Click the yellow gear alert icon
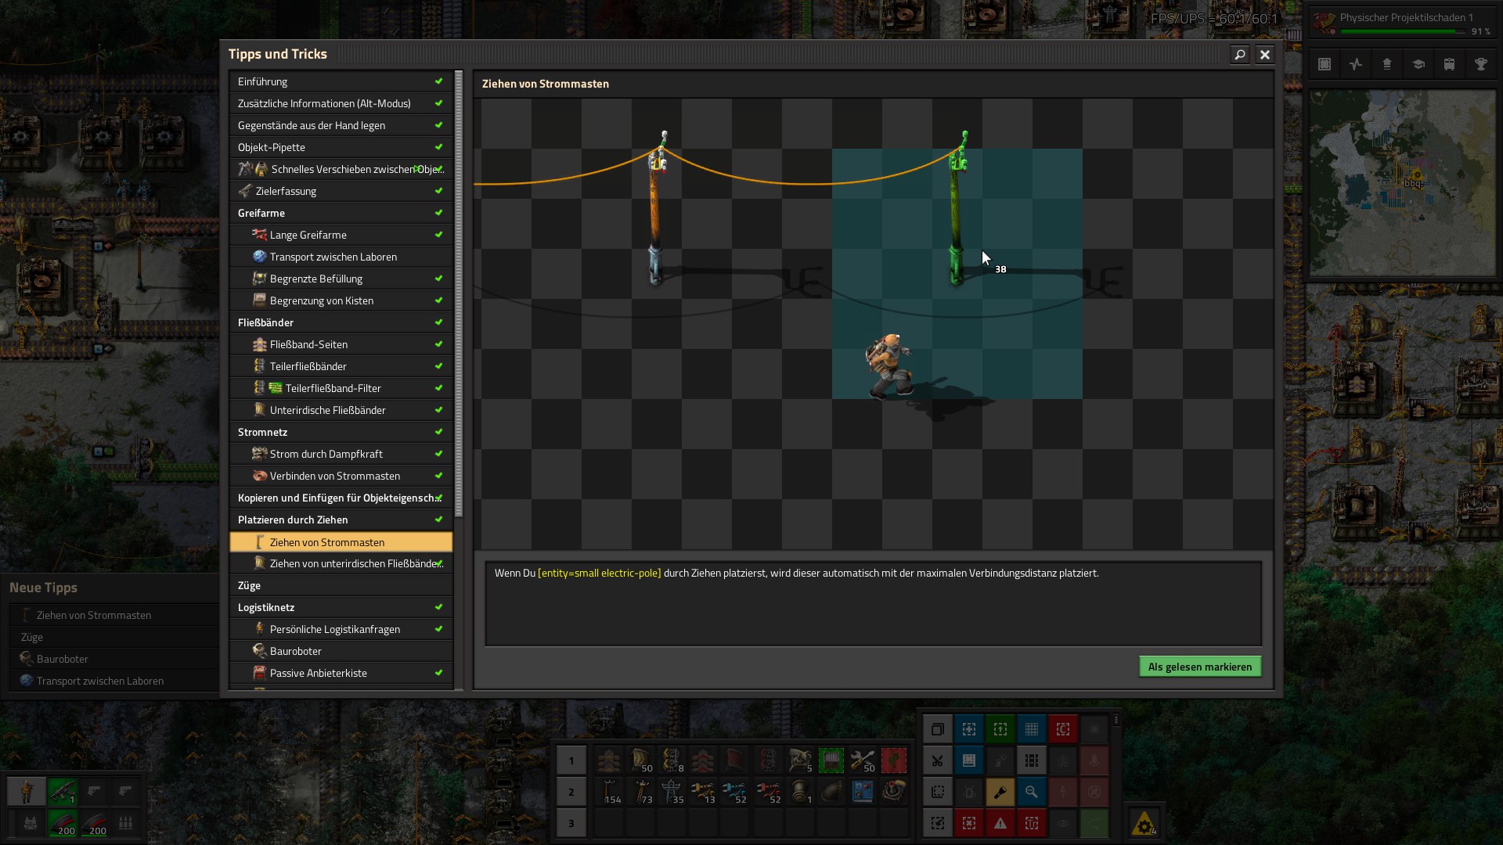The height and width of the screenshot is (845, 1503). pyautogui.click(x=1144, y=823)
